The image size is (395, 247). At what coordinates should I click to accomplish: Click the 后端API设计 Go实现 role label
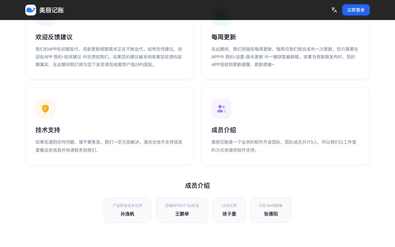tap(182, 206)
